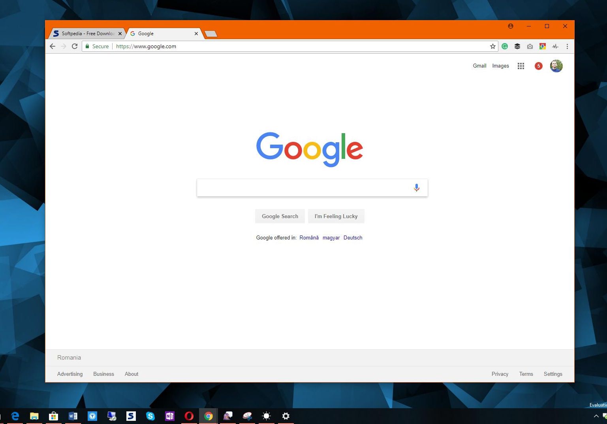Viewport: 607px width, 424px height.
Task: Click the Grammarly extension icon
Action: pyautogui.click(x=505, y=46)
